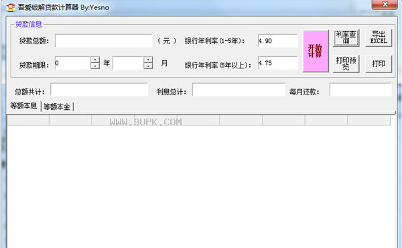Edit the 1-5 year bank rate field 4.90
402x248 pixels.
click(278, 41)
